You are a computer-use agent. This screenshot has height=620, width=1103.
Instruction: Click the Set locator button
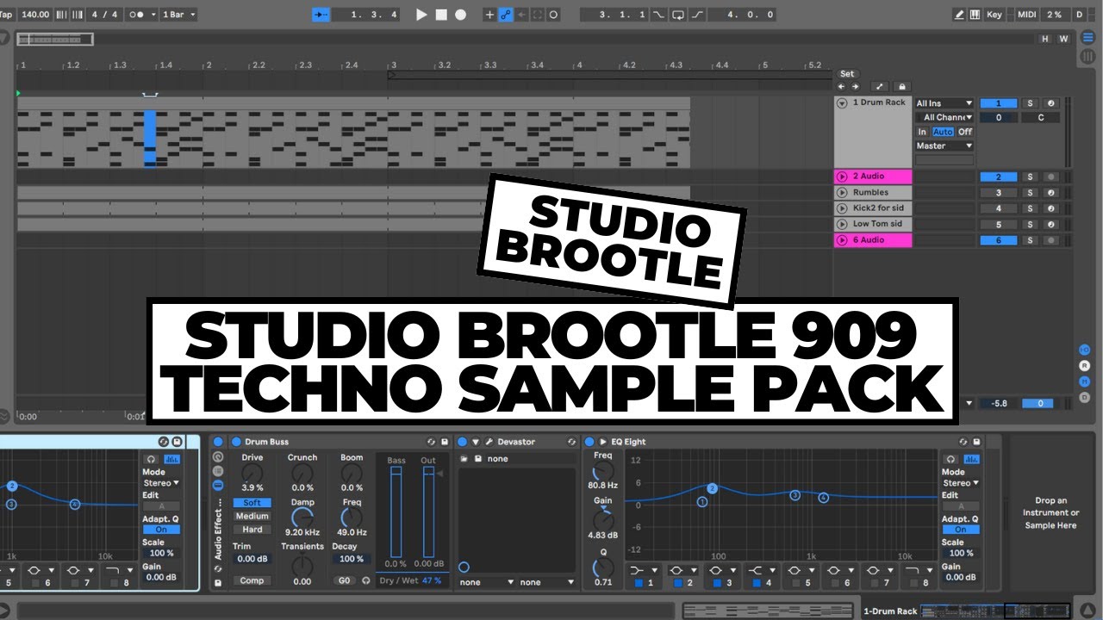[x=847, y=74]
